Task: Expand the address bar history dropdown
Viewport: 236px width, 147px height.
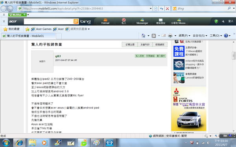Action: click(151, 9)
